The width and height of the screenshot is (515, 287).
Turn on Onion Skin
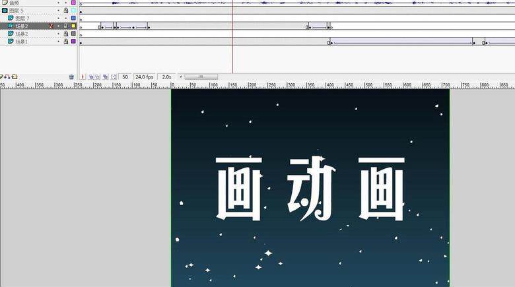click(x=91, y=77)
